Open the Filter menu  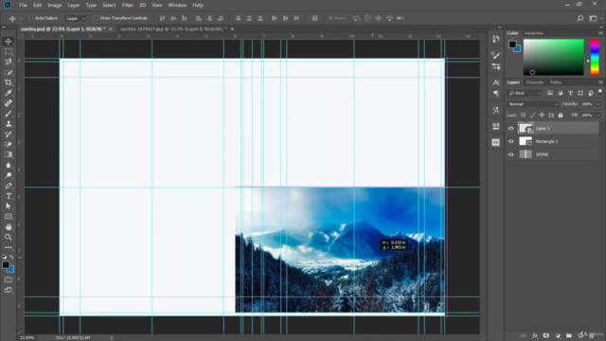coord(127,5)
